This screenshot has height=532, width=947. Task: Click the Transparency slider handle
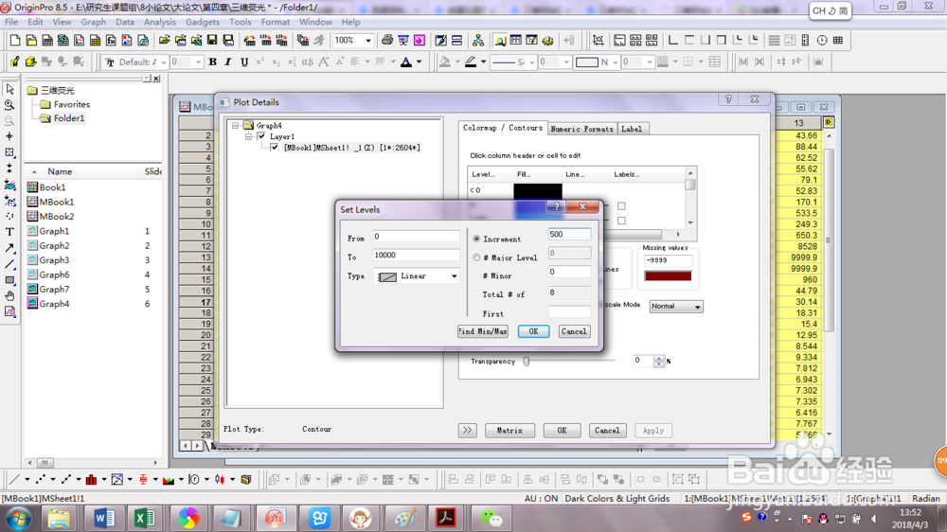[x=526, y=361]
